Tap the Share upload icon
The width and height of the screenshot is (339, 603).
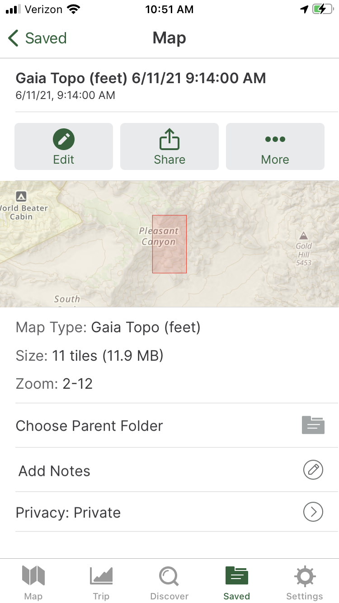click(169, 139)
